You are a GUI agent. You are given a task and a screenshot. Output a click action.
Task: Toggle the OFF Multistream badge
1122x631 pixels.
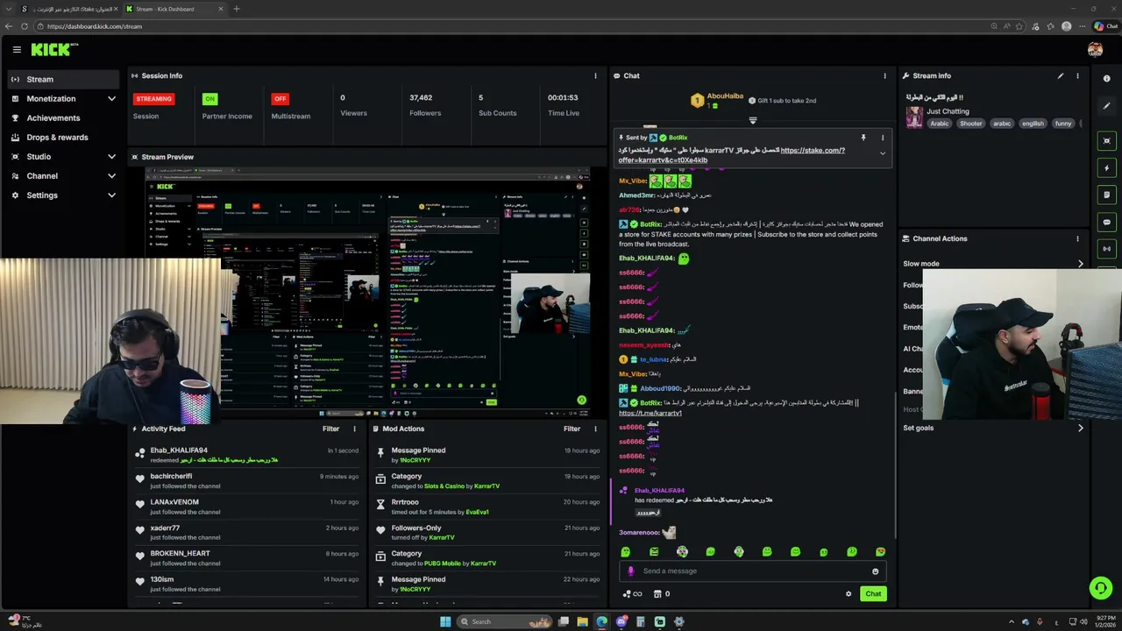coord(280,99)
